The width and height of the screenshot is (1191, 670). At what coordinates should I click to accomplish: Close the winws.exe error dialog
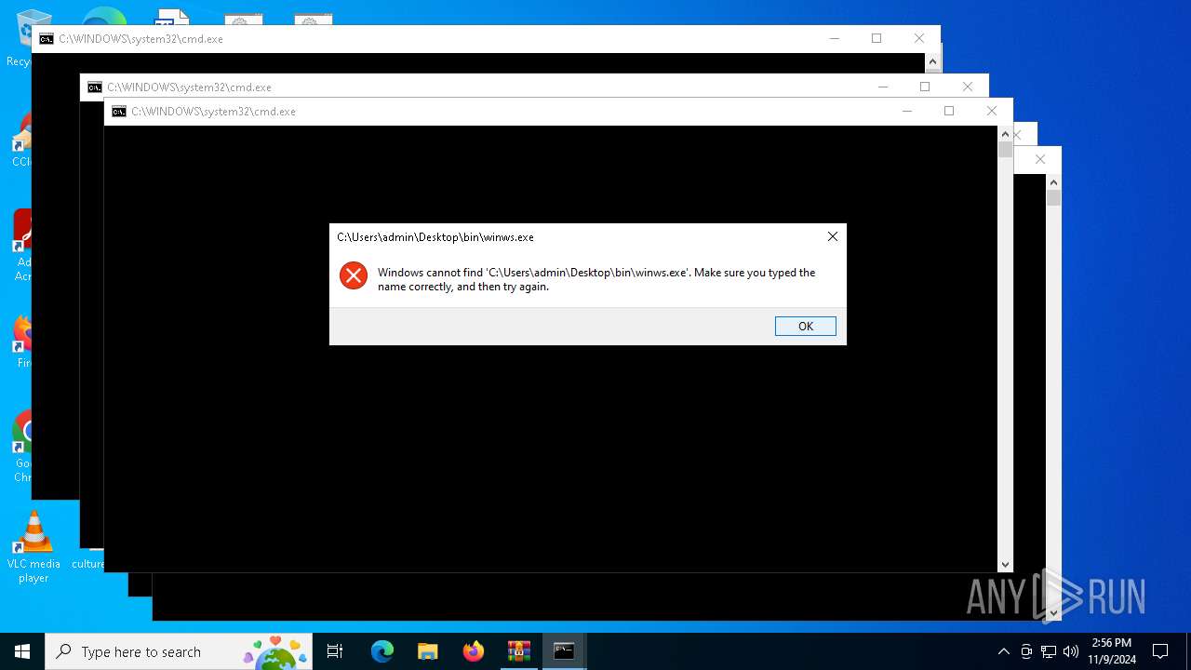[x=833, y=236]
